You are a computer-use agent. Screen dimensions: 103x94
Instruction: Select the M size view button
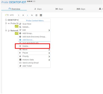point(23,15)
